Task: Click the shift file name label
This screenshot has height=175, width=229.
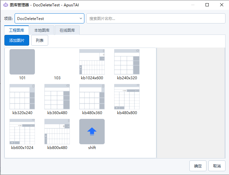Action: point(92,148)
